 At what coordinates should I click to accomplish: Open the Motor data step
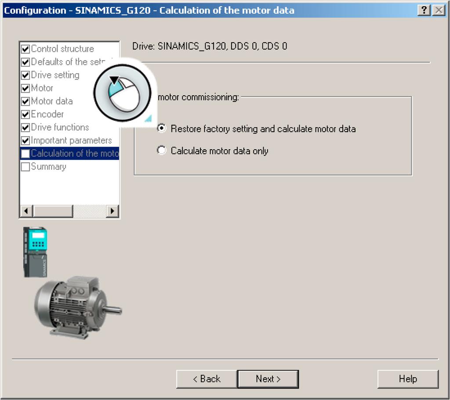click(x=52, y=101)
